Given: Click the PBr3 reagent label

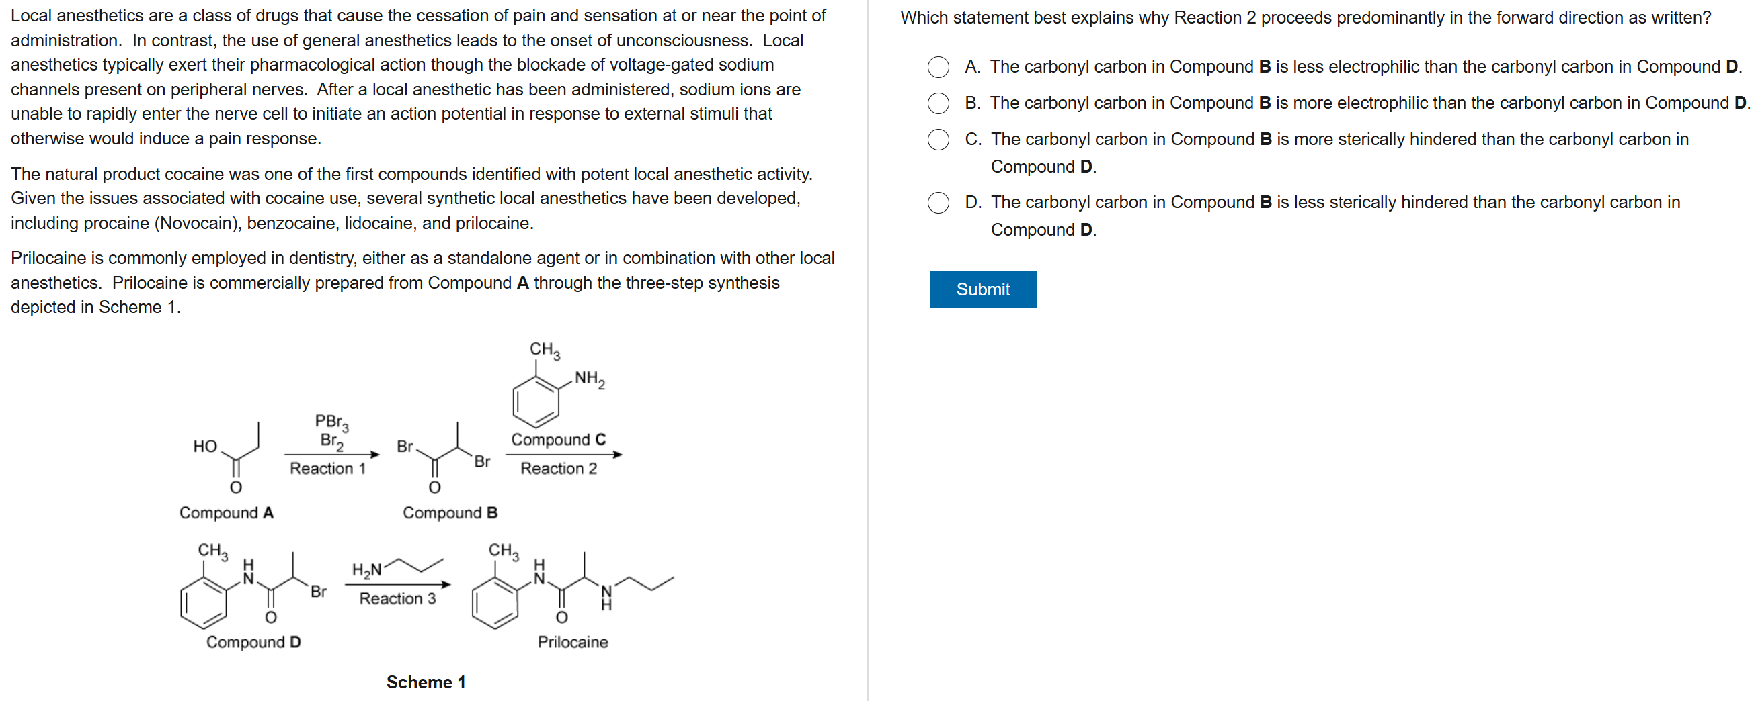Looking at the screenshot, I should 331,422.
